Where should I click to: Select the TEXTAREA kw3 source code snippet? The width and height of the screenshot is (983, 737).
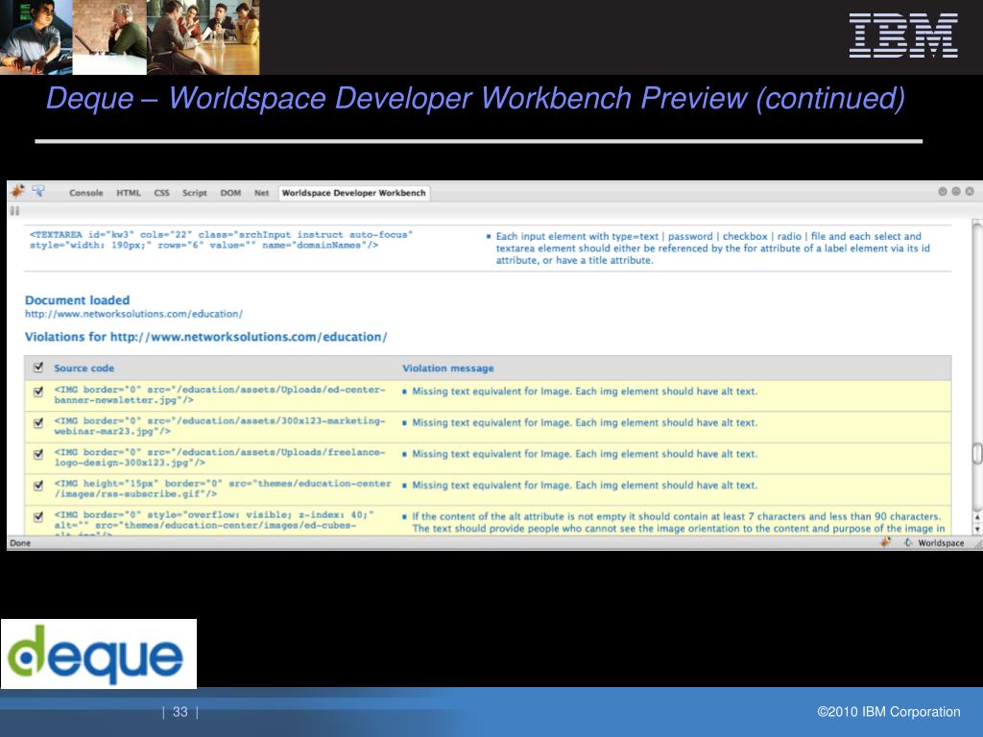click(222, 240)
